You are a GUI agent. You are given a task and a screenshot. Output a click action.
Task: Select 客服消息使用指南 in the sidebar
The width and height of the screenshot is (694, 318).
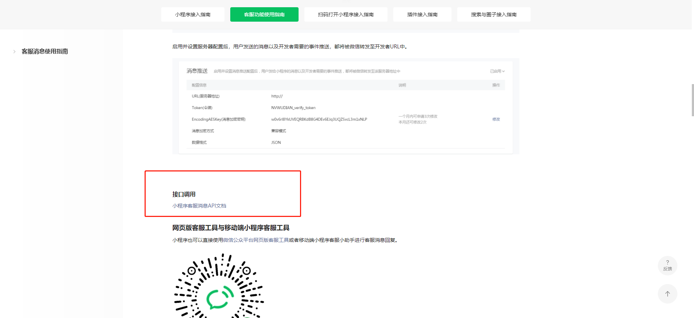45,51
